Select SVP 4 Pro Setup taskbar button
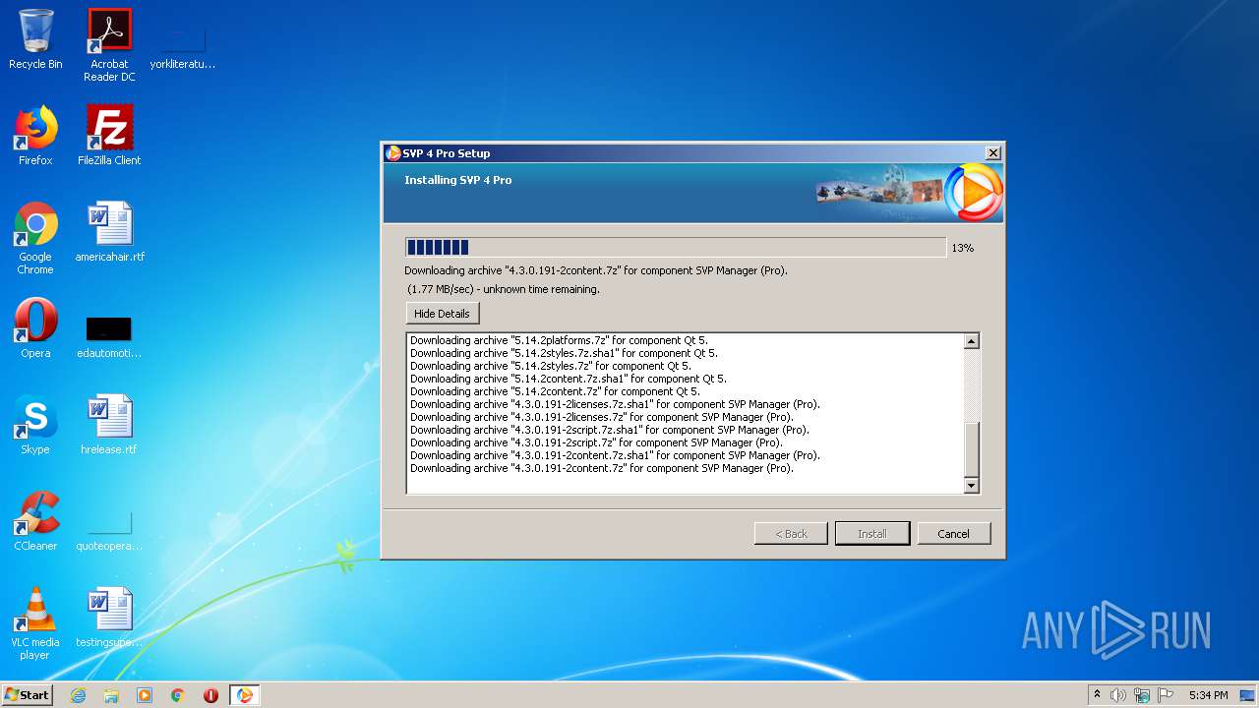Viewport: 1259px width, 708px height. [245, 695]
